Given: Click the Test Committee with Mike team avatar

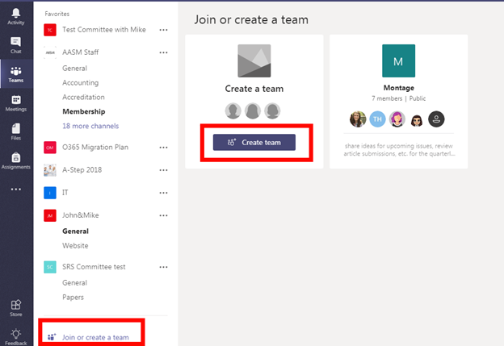Looking at the screenshot, I should click(50, 30).
